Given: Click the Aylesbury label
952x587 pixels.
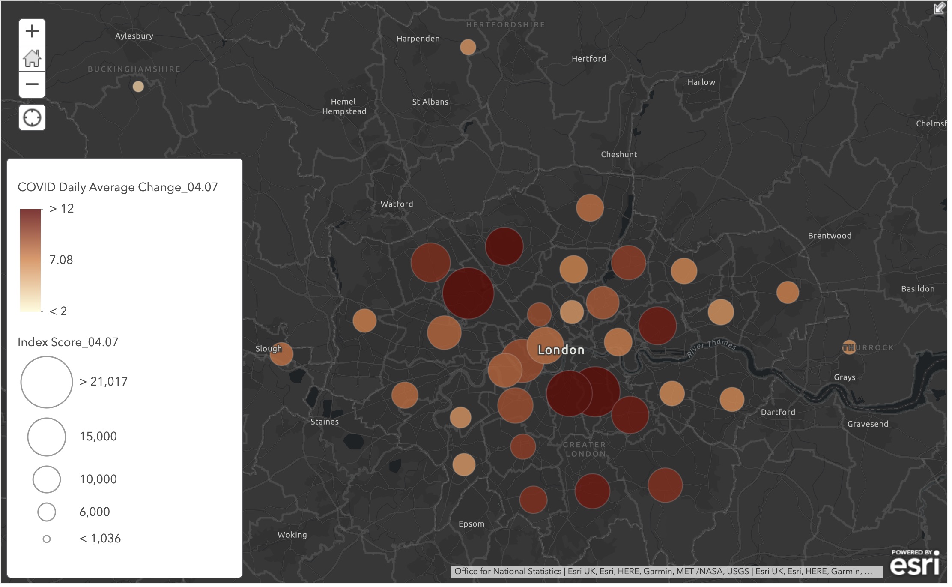Looking at the screenshot, I should 134,36.
